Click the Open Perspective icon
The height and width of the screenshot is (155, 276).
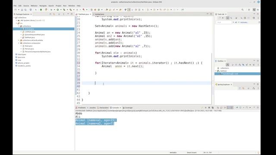point(249,9)
